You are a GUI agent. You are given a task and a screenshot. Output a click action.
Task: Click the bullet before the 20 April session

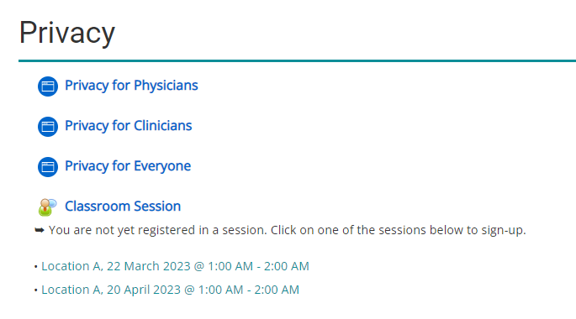36,290
